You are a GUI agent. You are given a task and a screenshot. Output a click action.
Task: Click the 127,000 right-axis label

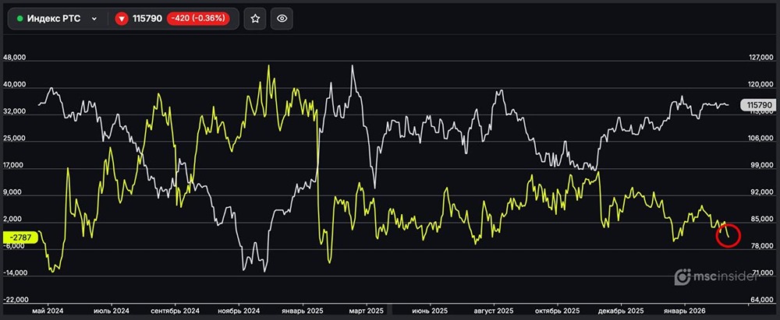[761, 58]
